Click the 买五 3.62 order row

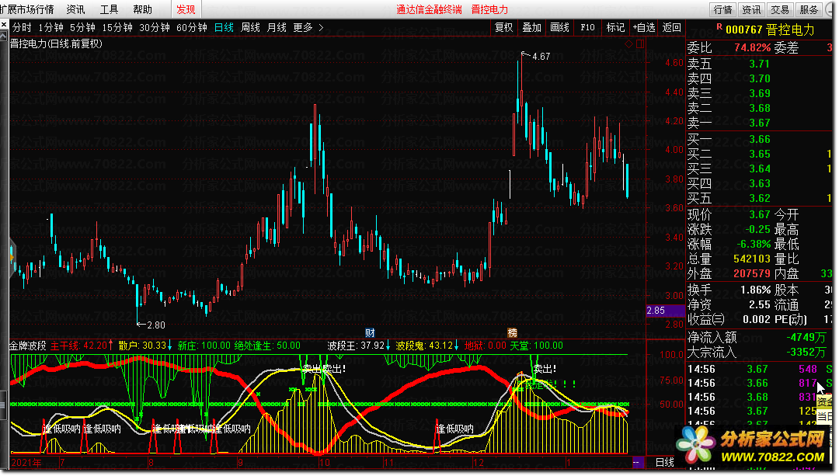(759, 198)
